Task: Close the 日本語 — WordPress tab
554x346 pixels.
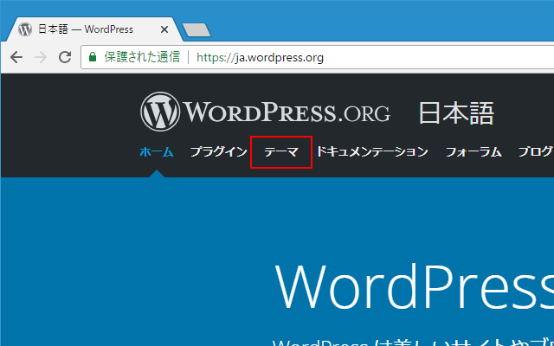Action: [164, 29]
